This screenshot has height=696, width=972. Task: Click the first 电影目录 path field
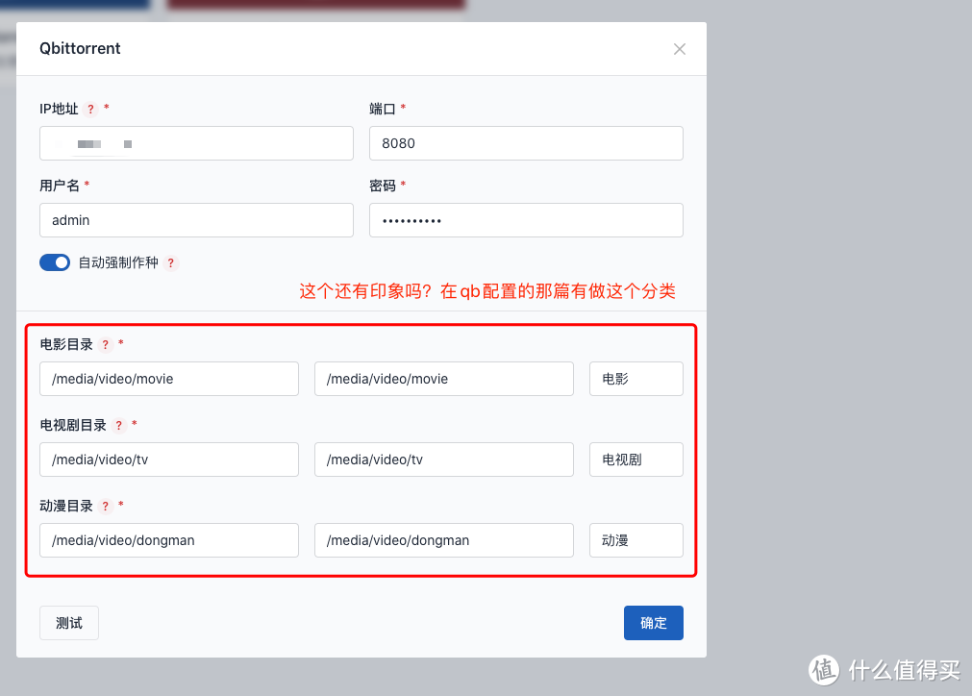pos(169,379)
